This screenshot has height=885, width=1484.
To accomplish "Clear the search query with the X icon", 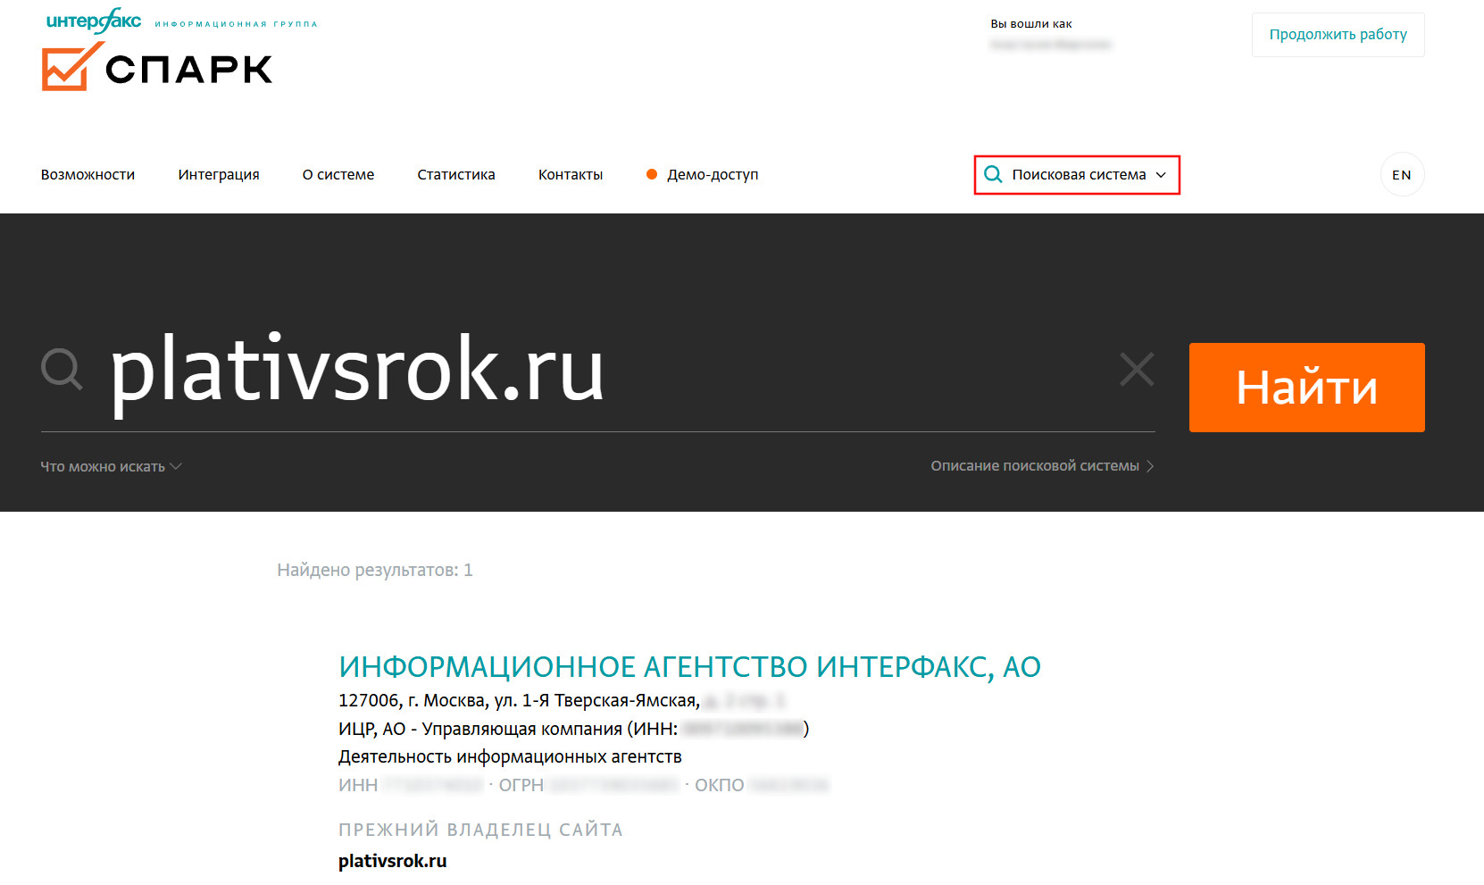I will point(1137,369).
